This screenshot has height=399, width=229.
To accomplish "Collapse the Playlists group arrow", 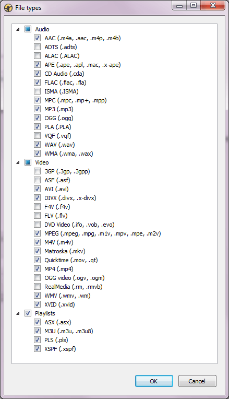I will pos(18,313).
